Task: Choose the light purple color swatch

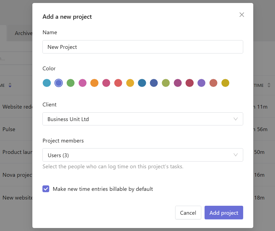Action: pos(201,83)
